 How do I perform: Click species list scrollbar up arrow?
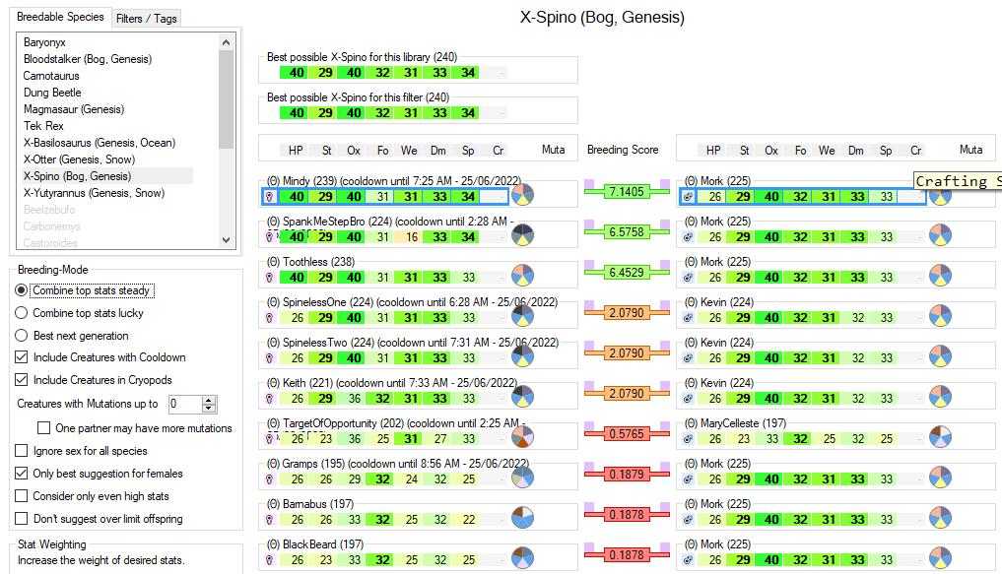[226, 42]
